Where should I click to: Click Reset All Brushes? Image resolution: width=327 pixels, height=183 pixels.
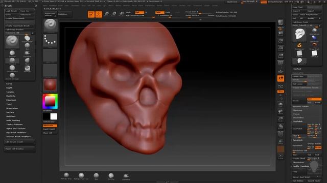(19, 149)
